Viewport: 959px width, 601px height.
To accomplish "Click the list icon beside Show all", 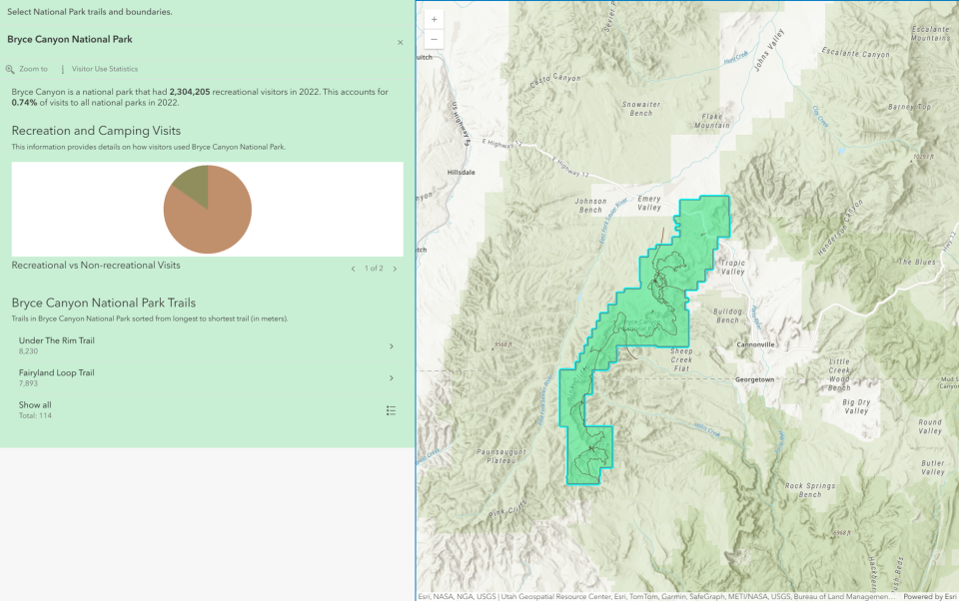I will pos(391,410).
